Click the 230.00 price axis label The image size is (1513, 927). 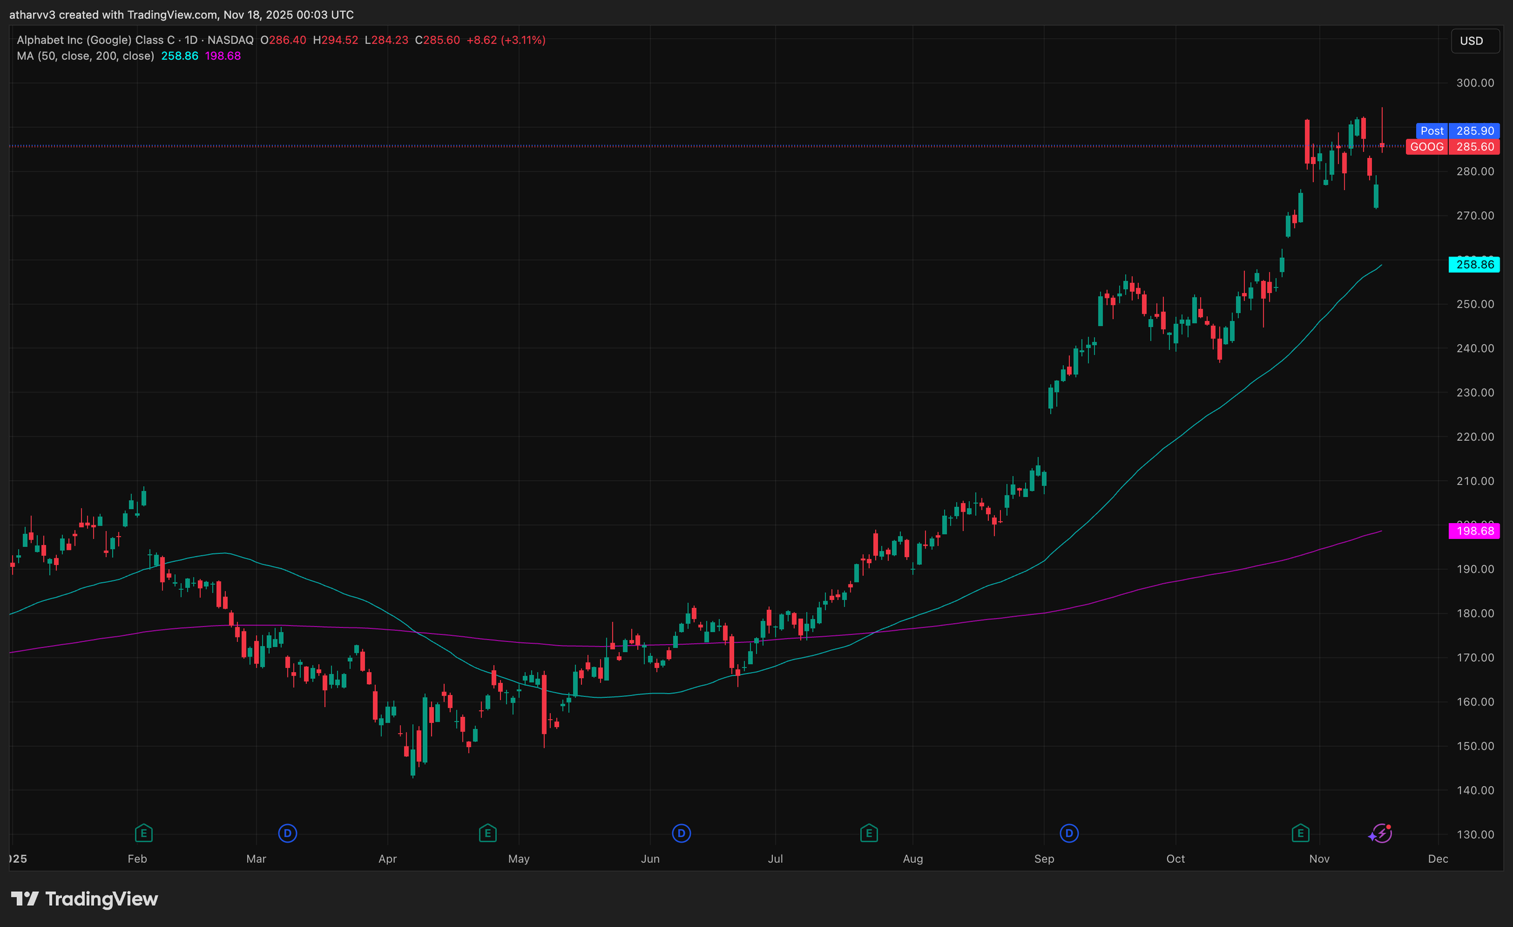click(x=1475, y=392)
